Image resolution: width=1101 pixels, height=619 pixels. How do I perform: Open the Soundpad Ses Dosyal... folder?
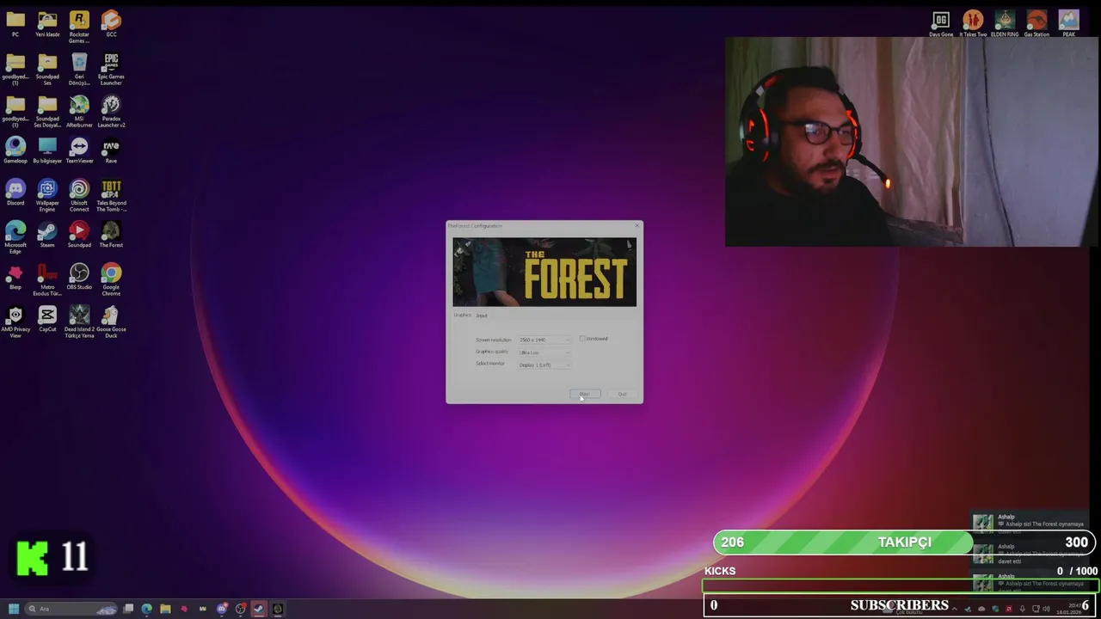click(x=47, y=111)
